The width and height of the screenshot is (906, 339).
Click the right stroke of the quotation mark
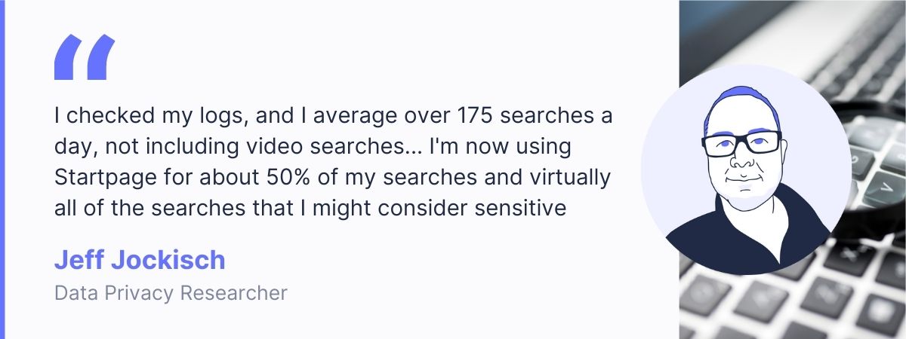tap(101, 57)
